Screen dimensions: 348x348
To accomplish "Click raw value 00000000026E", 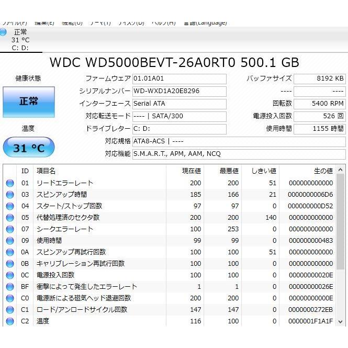I will (311, 287).
